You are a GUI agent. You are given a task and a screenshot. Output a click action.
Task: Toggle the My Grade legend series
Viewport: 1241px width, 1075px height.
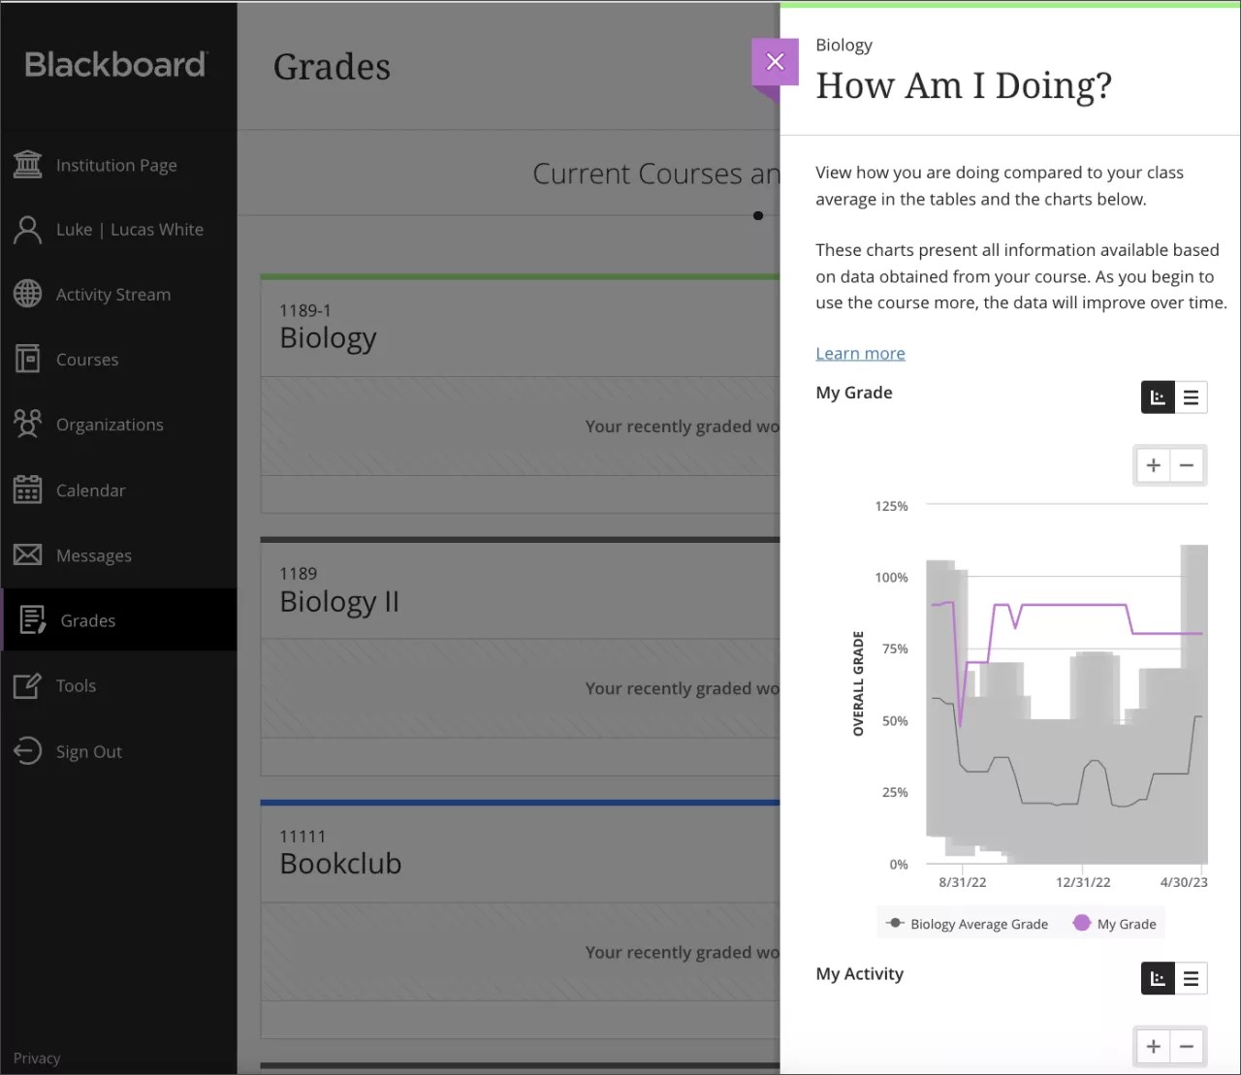click(x=1115, y=923)
